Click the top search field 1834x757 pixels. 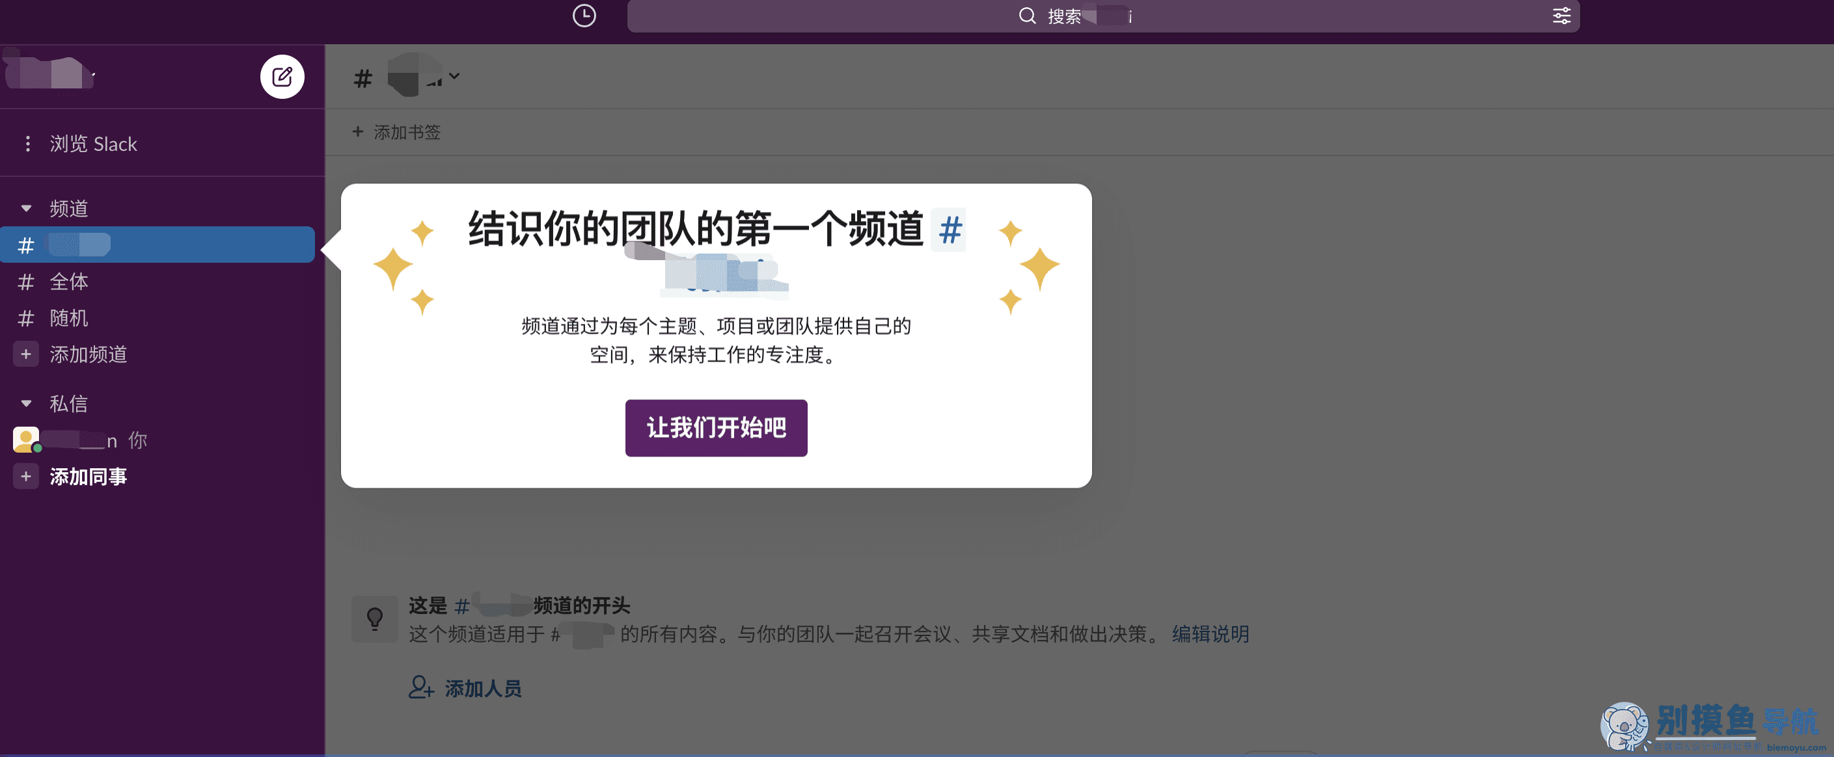tap(1068, 16)
